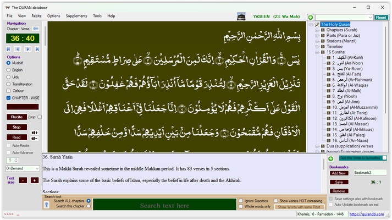Check Show verses NOT containing
Screen dimensions: 392x220
[276, 201]
